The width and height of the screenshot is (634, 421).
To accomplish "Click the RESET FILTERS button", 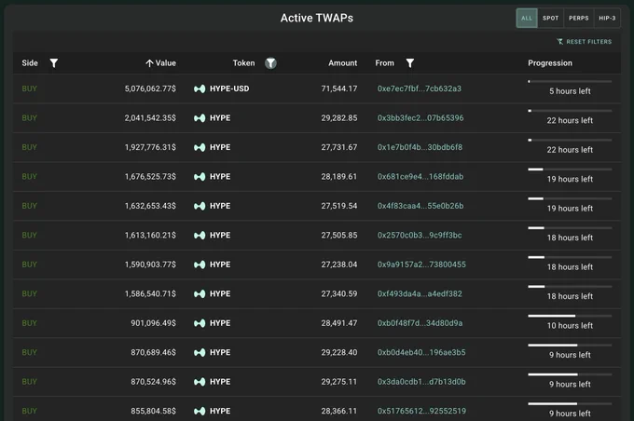I will (585, 42).
